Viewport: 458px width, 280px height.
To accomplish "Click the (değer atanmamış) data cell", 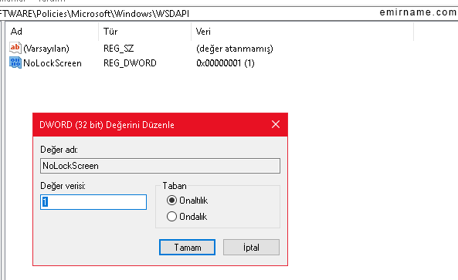I will pos(235,49).
